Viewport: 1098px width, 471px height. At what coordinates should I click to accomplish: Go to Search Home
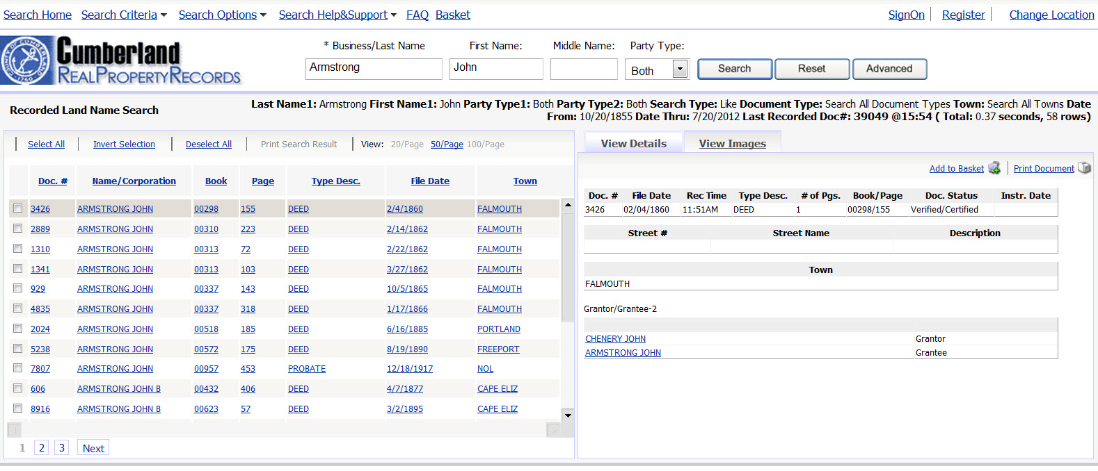click(x=38, y=15)
